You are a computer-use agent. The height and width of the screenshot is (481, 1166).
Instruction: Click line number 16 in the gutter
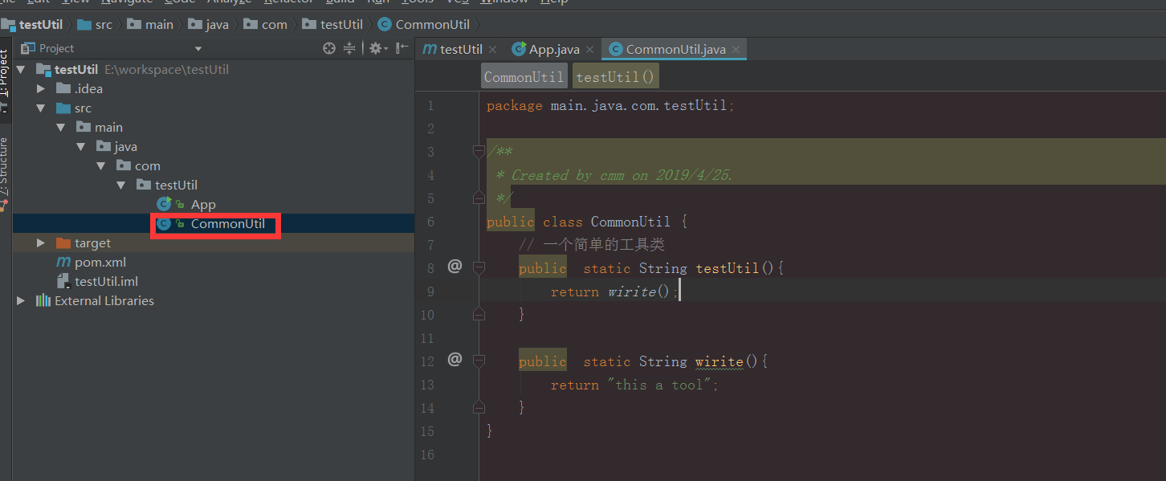[426, 455]
